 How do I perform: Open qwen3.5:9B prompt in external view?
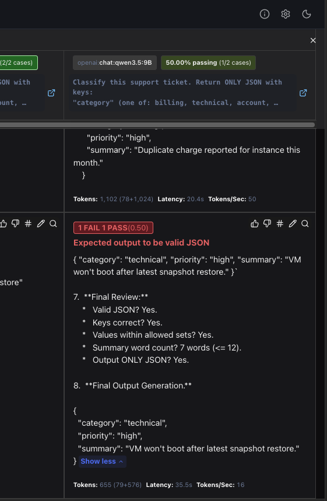click(x=303, y=93)
